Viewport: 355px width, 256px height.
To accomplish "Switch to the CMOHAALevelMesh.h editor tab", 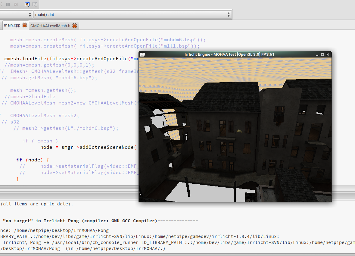I will 50,26.
